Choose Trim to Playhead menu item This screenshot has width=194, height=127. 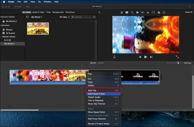[103, 100]
